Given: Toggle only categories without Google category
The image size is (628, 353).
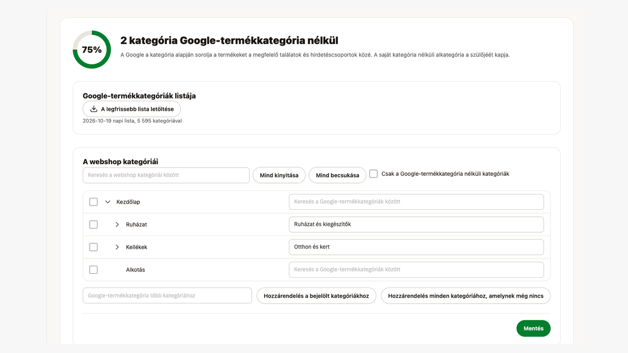Looking at the screenshot, I should [x=373, y=174].
